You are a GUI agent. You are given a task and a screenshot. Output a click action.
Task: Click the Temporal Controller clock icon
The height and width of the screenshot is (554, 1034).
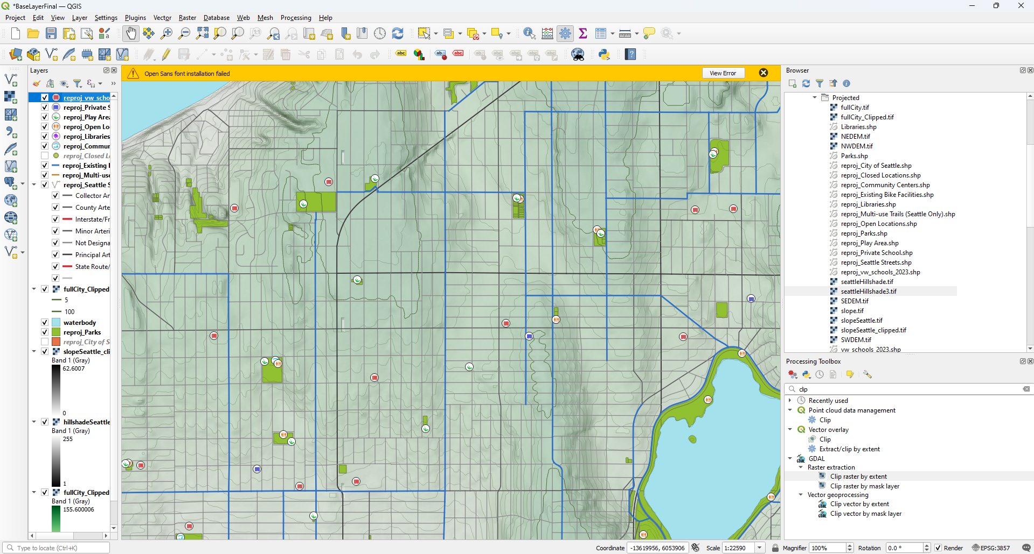pos(380,34)
